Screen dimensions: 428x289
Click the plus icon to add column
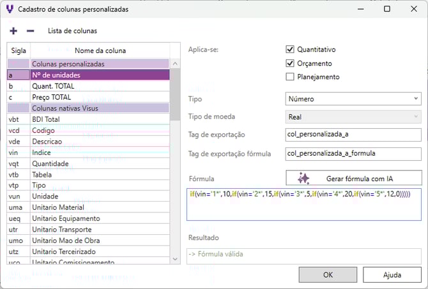[14, 31]
